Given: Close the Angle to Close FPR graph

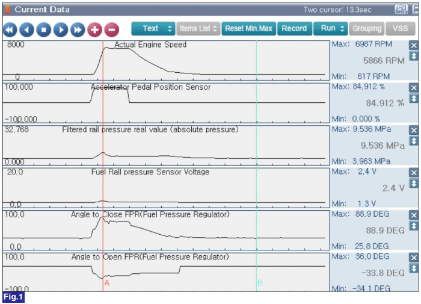Looking at the screenshot, I should 414,216.
